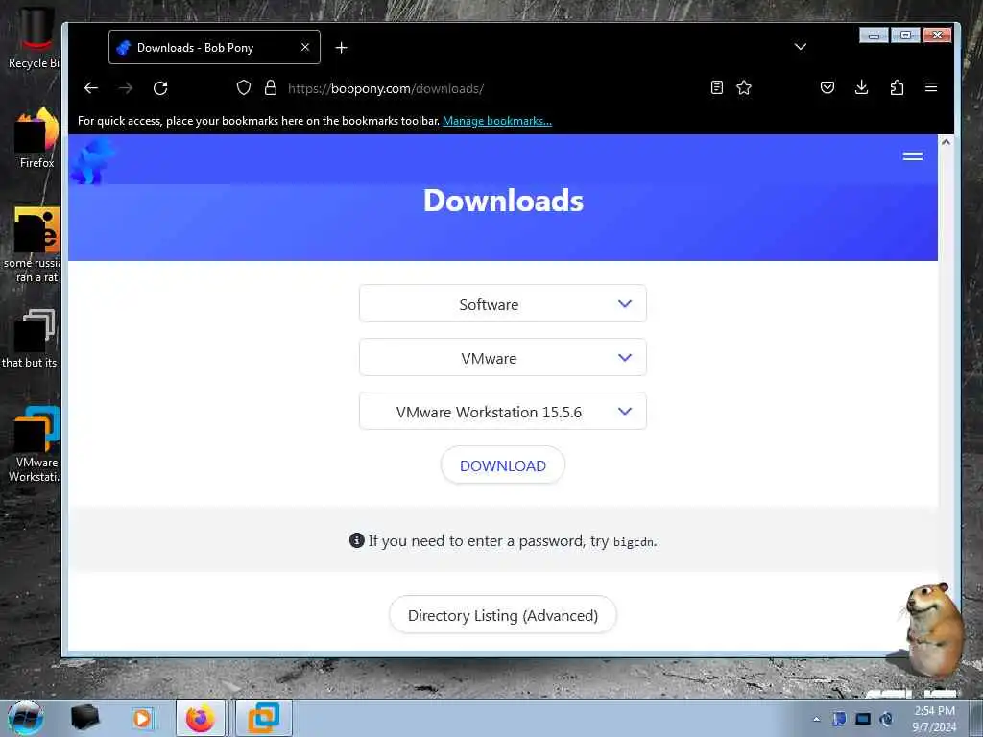Save page to Pocket icon

[x=827, y=87]
